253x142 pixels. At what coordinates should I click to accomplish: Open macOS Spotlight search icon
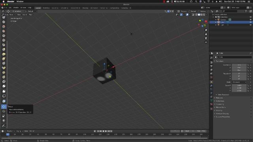click(x=196, y=2)
